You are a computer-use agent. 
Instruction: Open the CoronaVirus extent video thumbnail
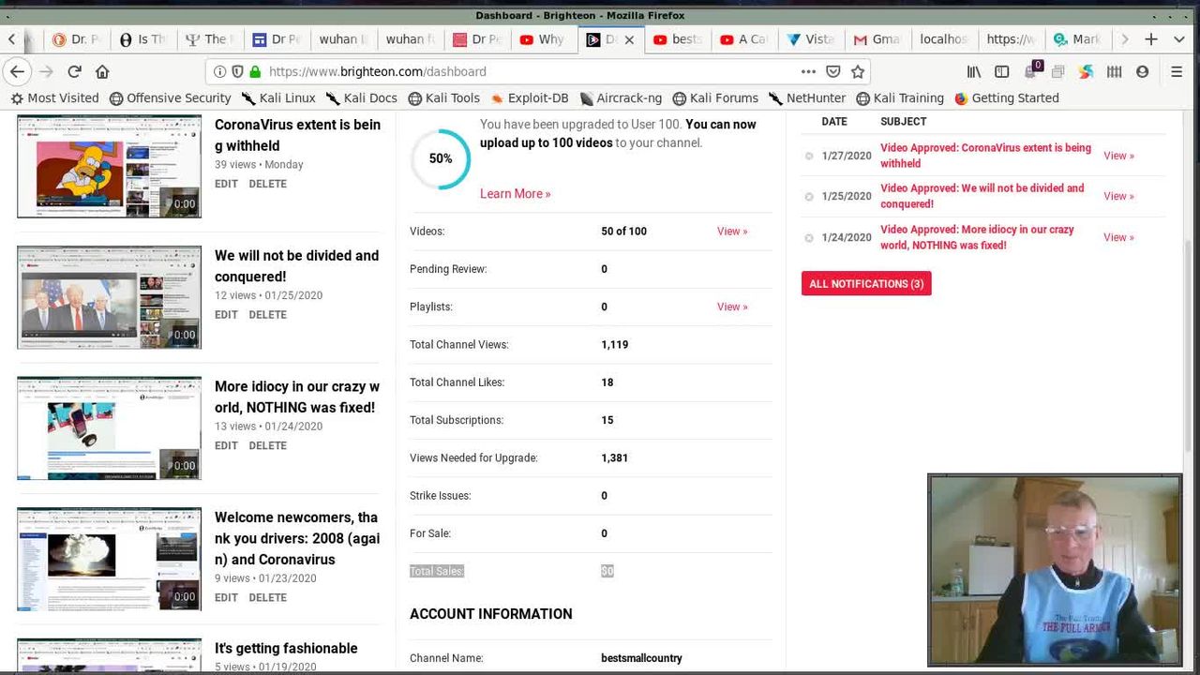[109, 167]
